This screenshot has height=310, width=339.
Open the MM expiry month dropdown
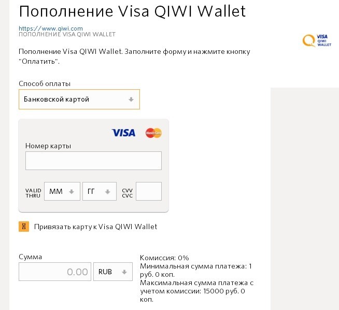62,191
